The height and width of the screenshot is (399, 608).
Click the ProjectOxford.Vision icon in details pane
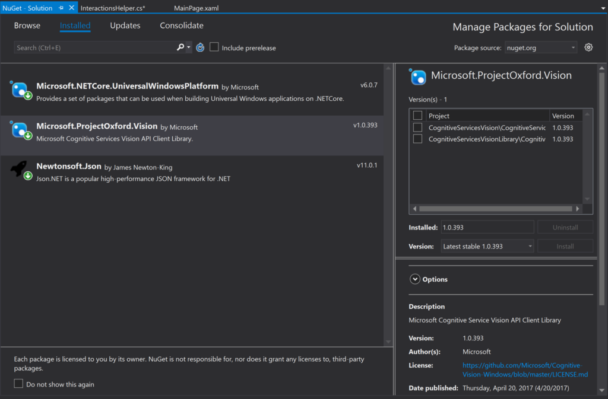pos(417,76)
